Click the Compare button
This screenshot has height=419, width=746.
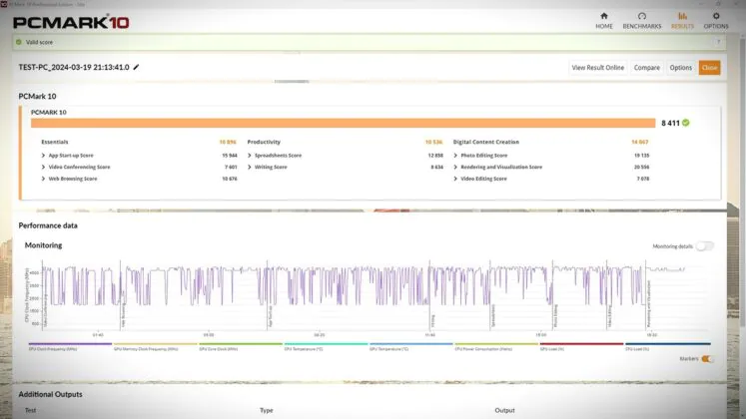[646, 68]
